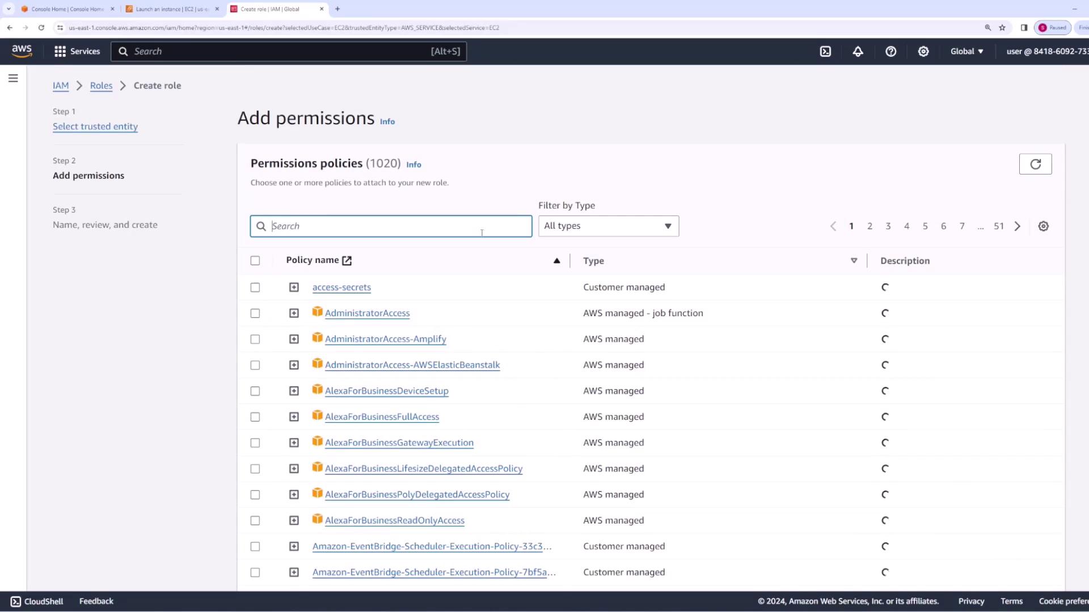This screenshot has width=1089, height=612.
Task: Open table preferences gear near pagination
Action: (x=1043, y=226)
